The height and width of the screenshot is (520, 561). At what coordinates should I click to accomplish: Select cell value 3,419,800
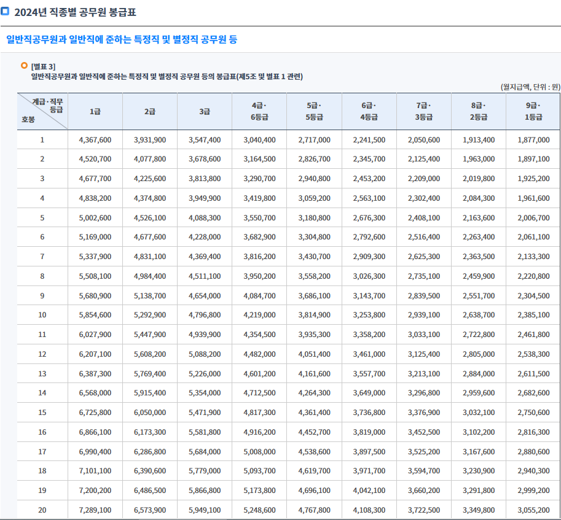259,198
